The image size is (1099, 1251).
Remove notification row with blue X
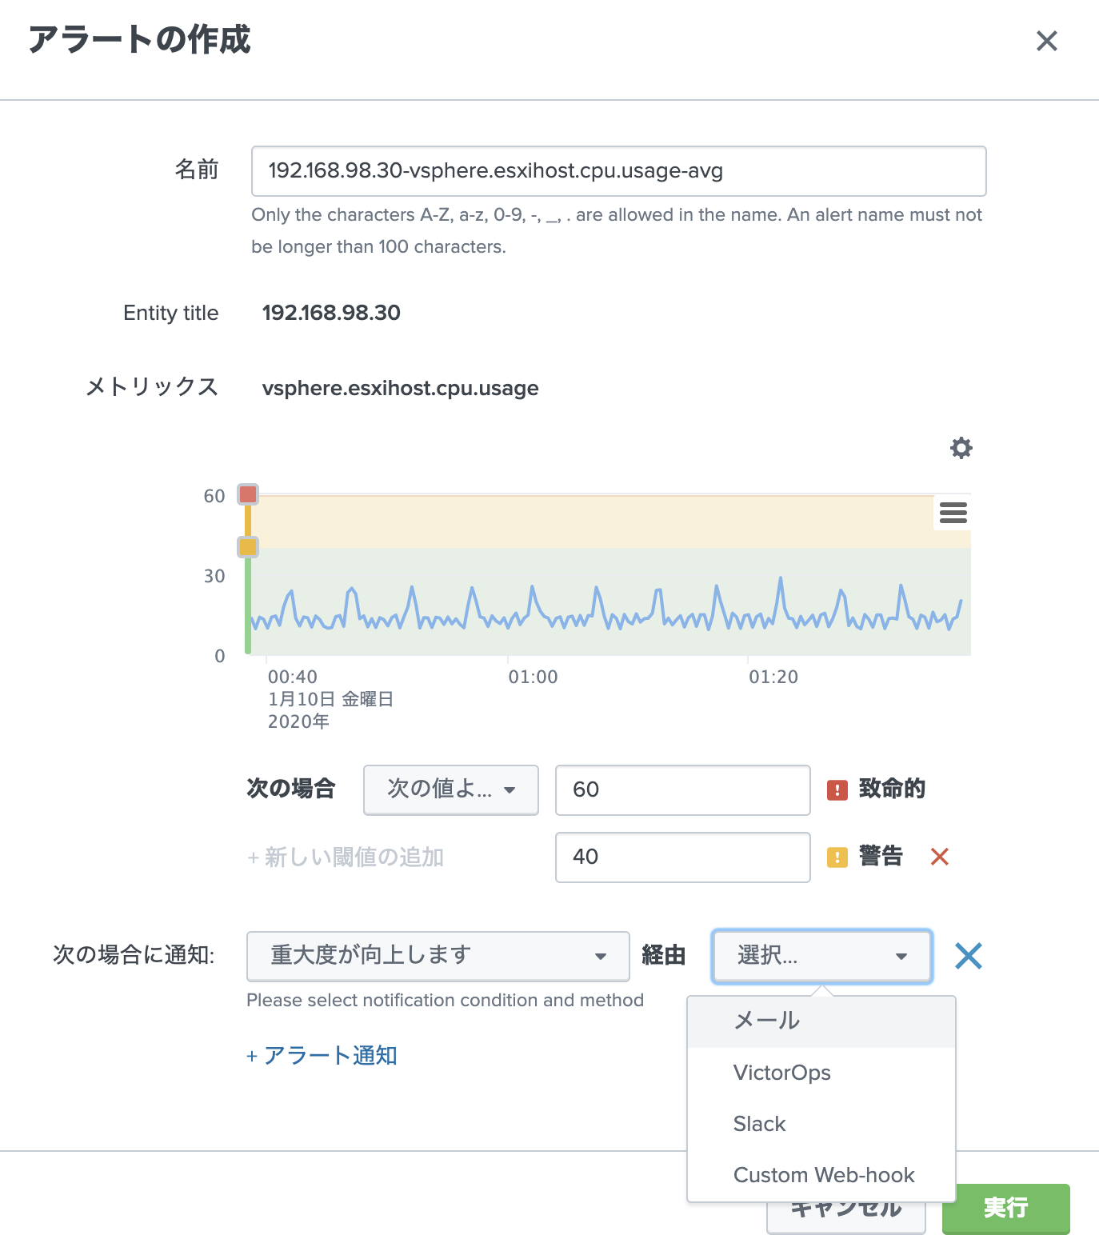click(x=968, y=956)
